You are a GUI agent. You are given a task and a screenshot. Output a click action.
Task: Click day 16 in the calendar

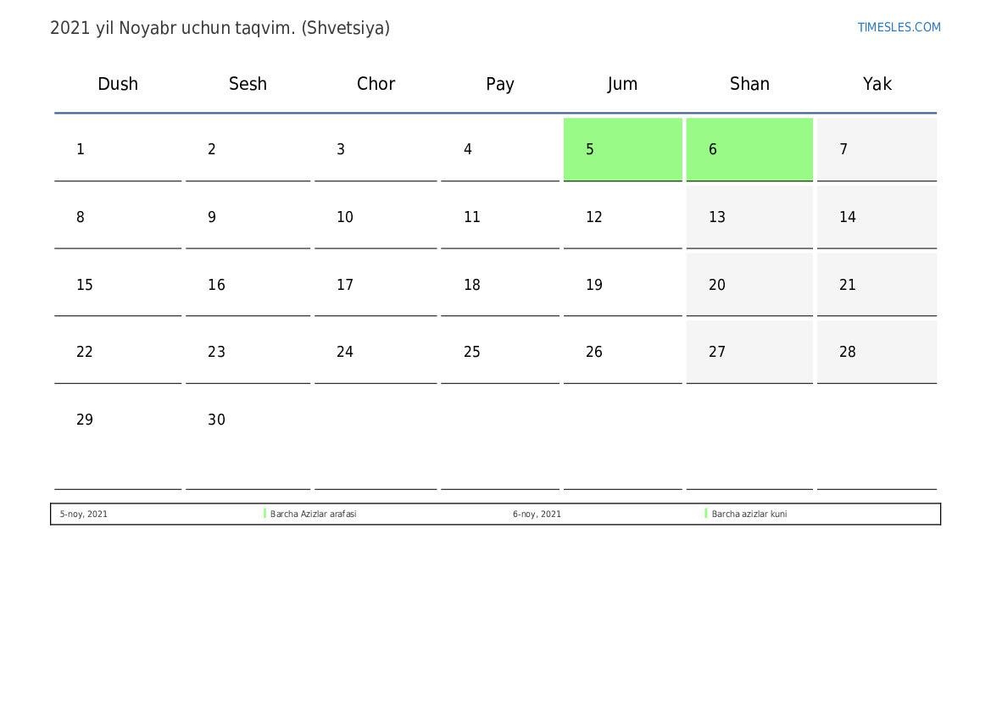248,285
